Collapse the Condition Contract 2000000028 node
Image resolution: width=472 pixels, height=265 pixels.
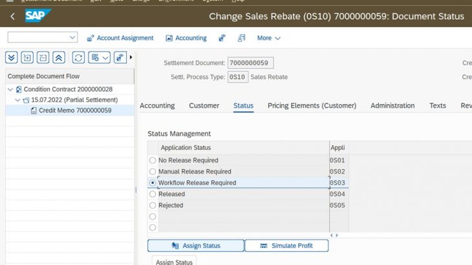coord(10,89)
